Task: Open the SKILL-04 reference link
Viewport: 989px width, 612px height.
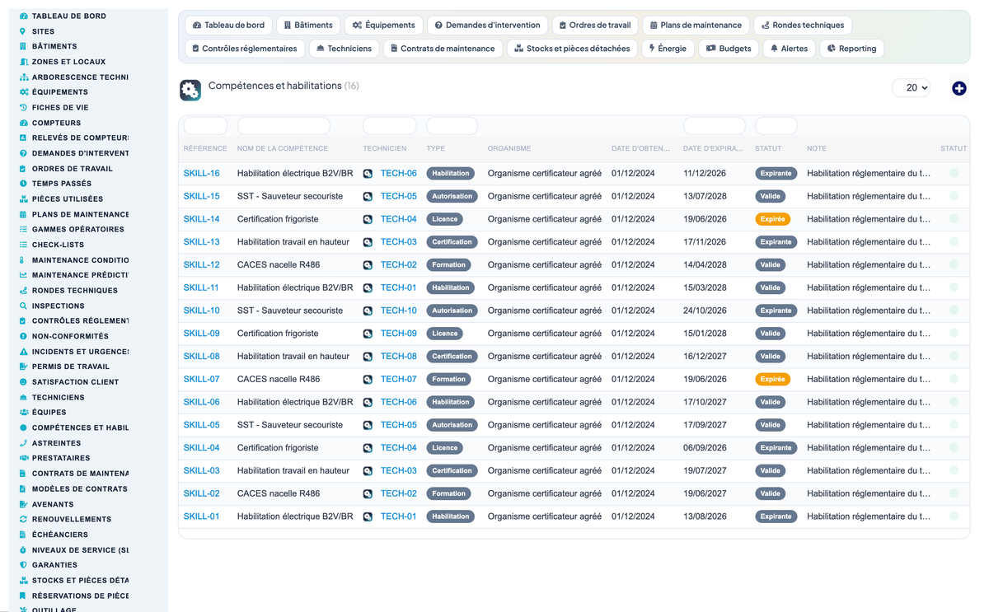Action: (201, 448)
